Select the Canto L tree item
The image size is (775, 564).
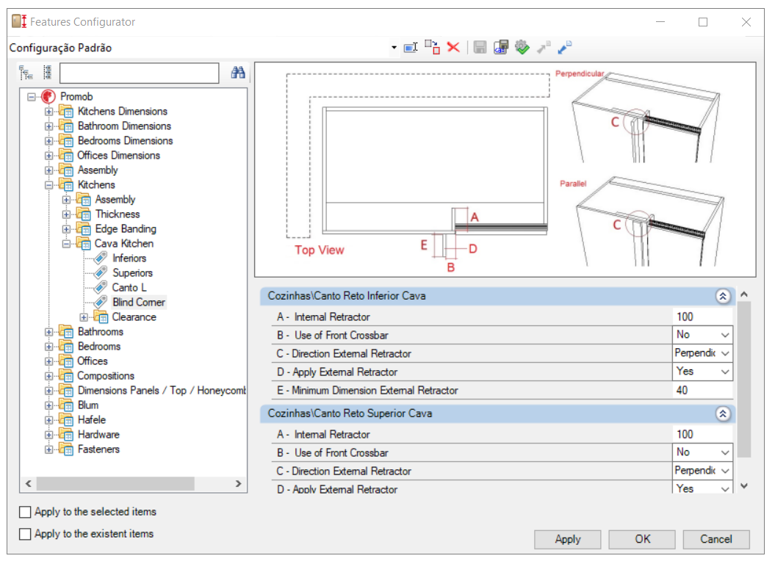pyautogui.click(x=129, y=287)
